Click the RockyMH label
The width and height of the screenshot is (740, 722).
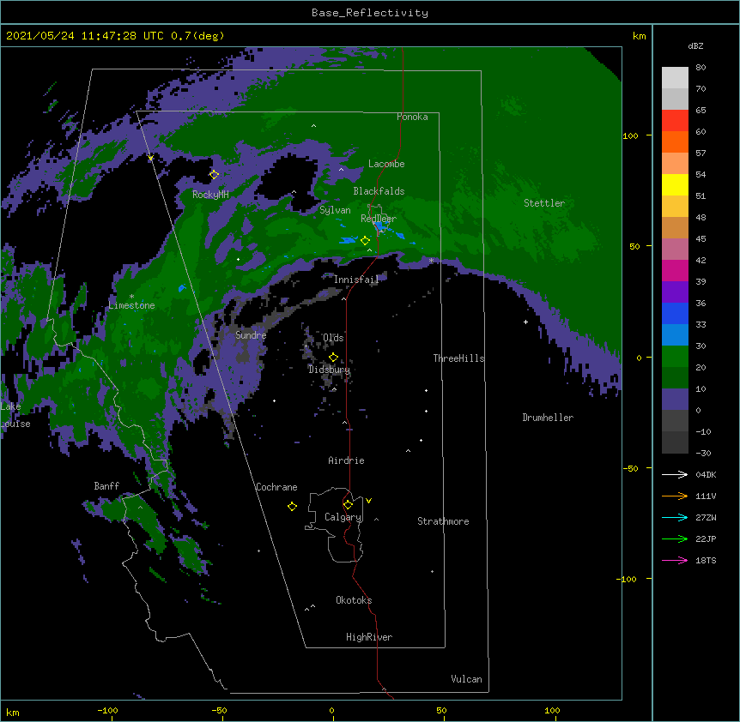tap(210, 195)
